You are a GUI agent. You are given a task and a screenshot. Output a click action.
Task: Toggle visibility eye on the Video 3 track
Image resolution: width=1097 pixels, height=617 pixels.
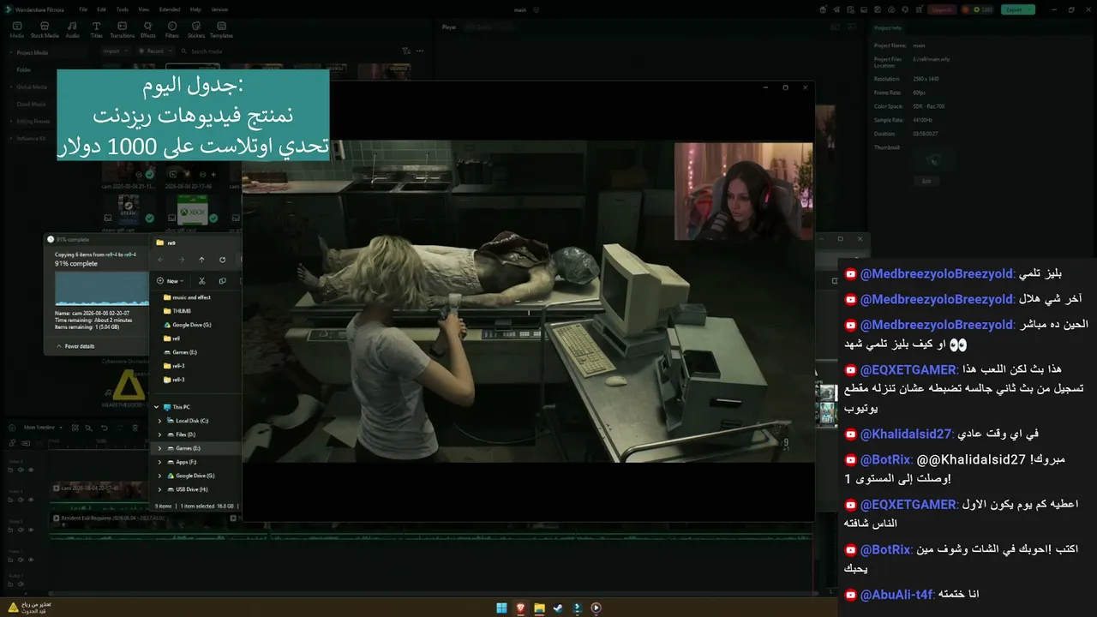pyautogui.click(x=31, y=500)
